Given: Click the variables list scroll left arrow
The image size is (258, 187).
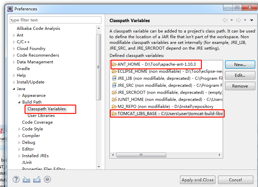Looking at the screenshot, I should (113, 155).
